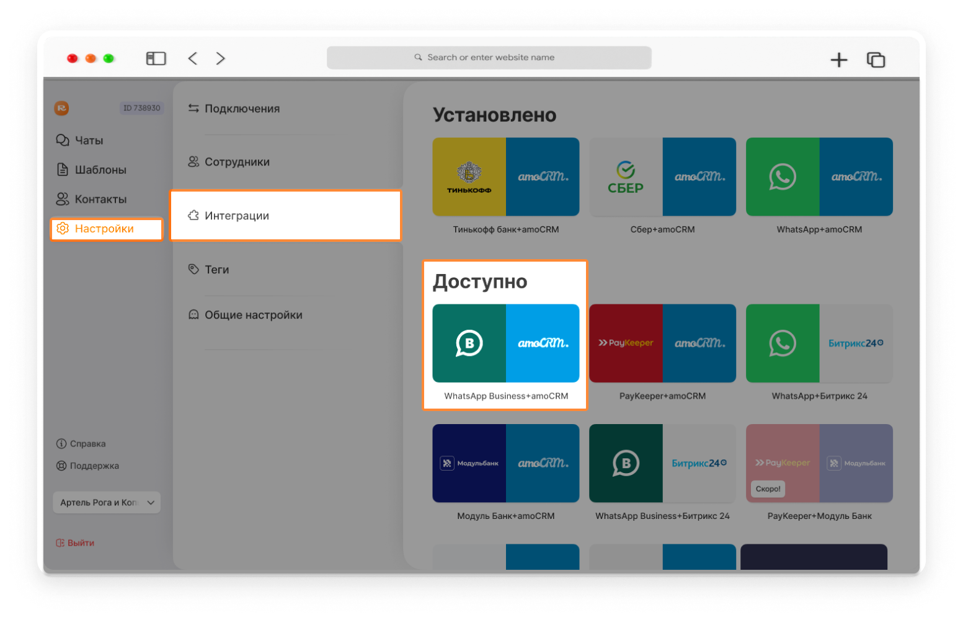Screen dimensions: 963x620
Task: Open a new browser tab
Action: [x=839, y=60]
